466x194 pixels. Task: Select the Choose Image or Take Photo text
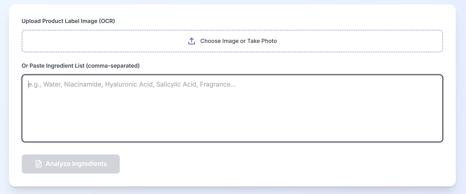pyautogui.click(x=238, y=41)
